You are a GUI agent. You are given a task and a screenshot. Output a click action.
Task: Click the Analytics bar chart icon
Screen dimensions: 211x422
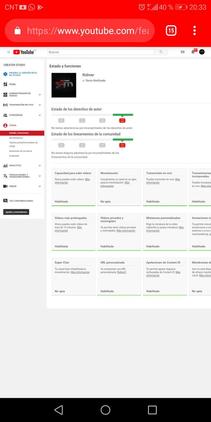(x=5, y=165)
